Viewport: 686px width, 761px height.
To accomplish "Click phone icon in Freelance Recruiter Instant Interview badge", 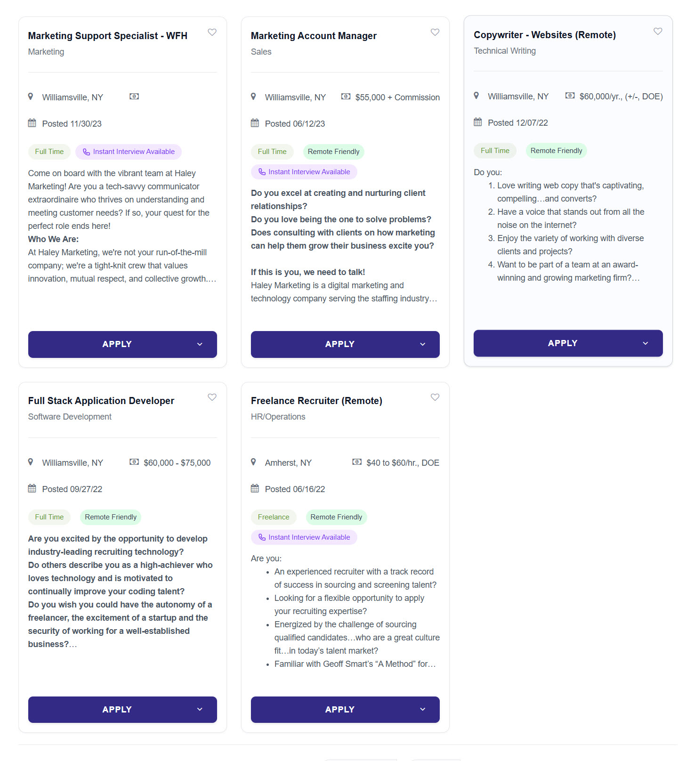I will (262, 537).
